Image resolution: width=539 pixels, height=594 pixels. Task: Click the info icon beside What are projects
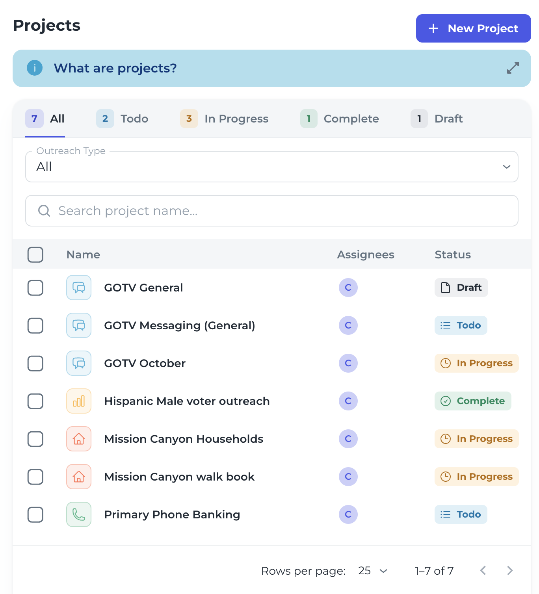pos(35,68)
